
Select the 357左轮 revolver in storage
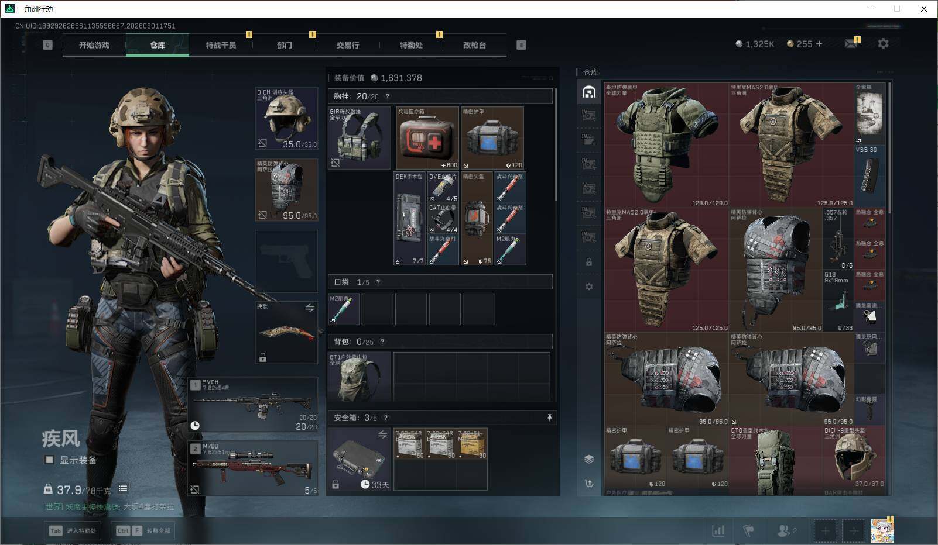coord(838,239)
